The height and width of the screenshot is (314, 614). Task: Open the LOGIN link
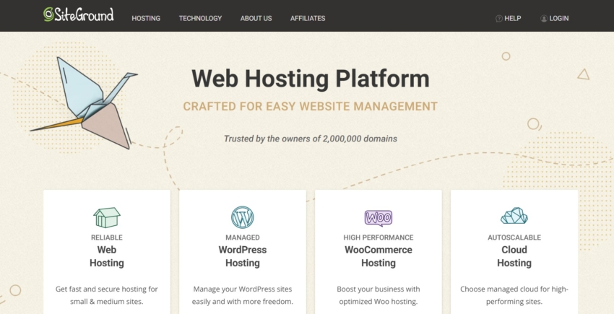[x=559, y=18]
